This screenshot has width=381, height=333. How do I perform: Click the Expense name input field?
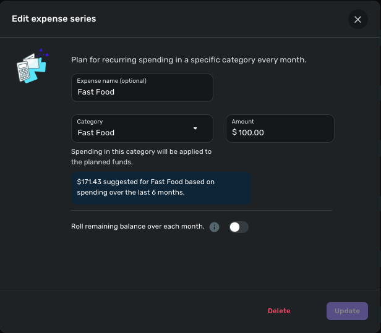click(142, 92)
